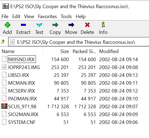Click the 154 600 Packed Size value
This screenshot has height=138, width=149.
pyautogui.click(x=87, y=60)
